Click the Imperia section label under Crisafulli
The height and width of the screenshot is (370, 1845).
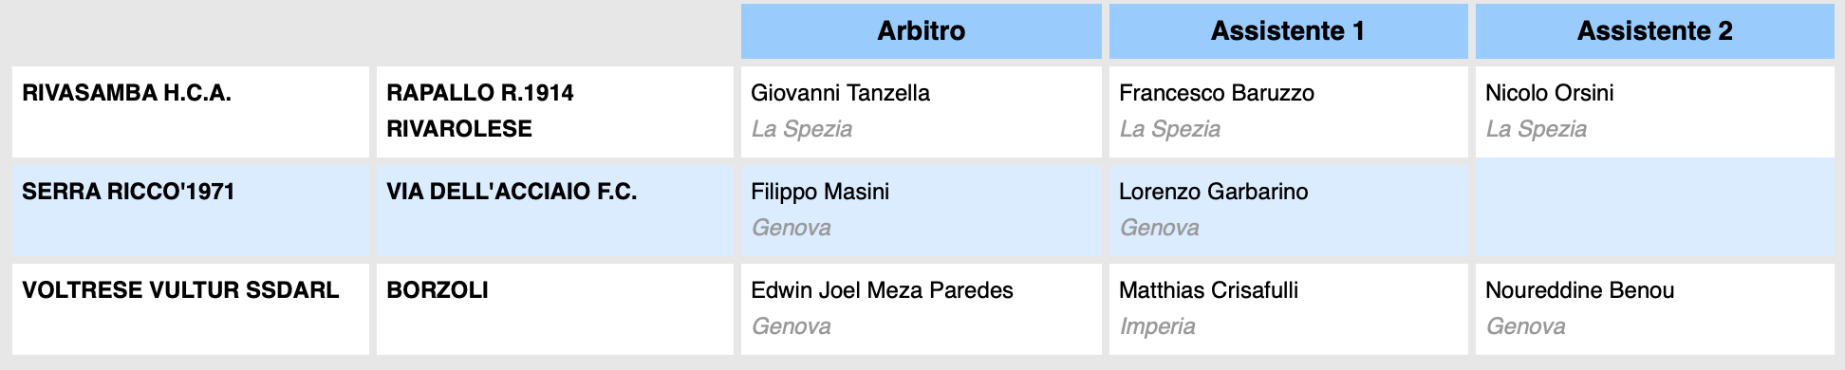click(x=1157, y=326)
